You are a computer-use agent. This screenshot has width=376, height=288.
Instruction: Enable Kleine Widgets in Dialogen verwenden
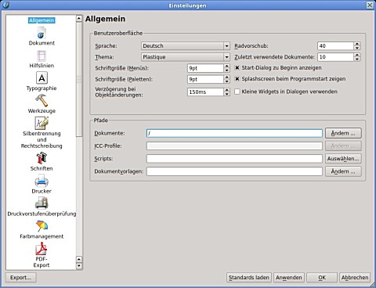(237, 92)
